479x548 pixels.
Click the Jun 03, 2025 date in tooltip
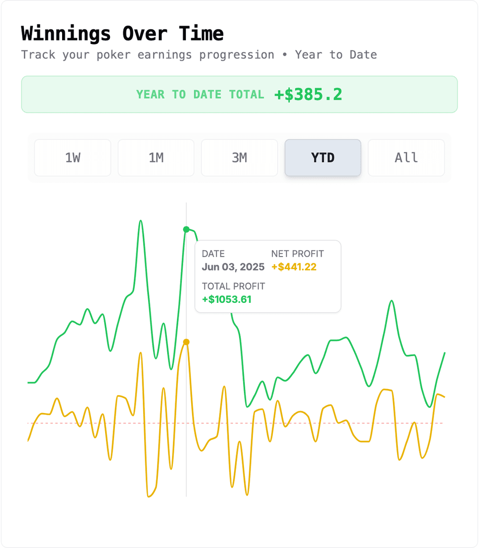click(x=233, y=267)
